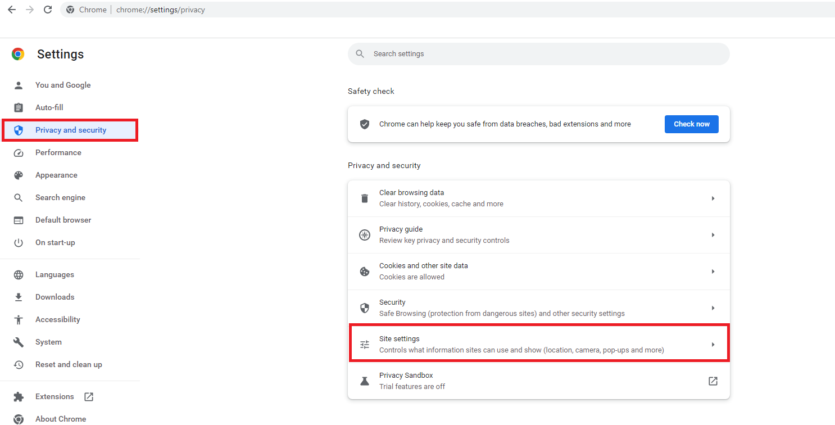Click the browser back arrow
Screen dimensions: 835x425
pyautogui.click(x=12, y=10)
